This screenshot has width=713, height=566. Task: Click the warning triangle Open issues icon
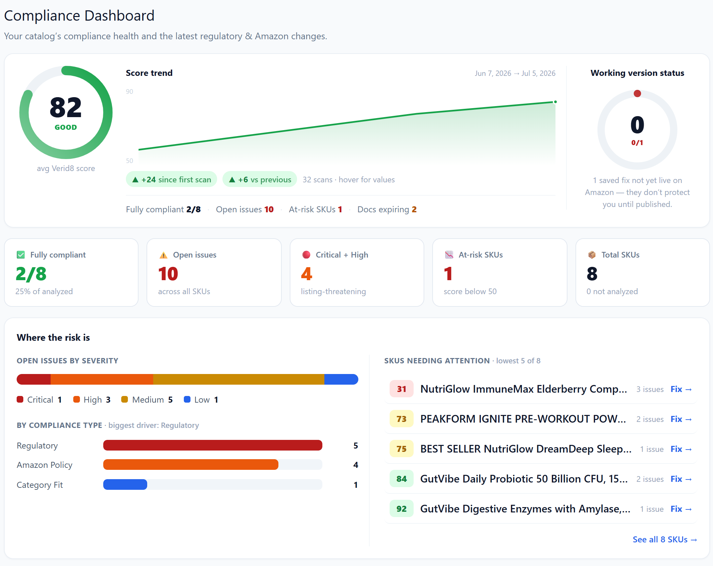click(164, 255)
